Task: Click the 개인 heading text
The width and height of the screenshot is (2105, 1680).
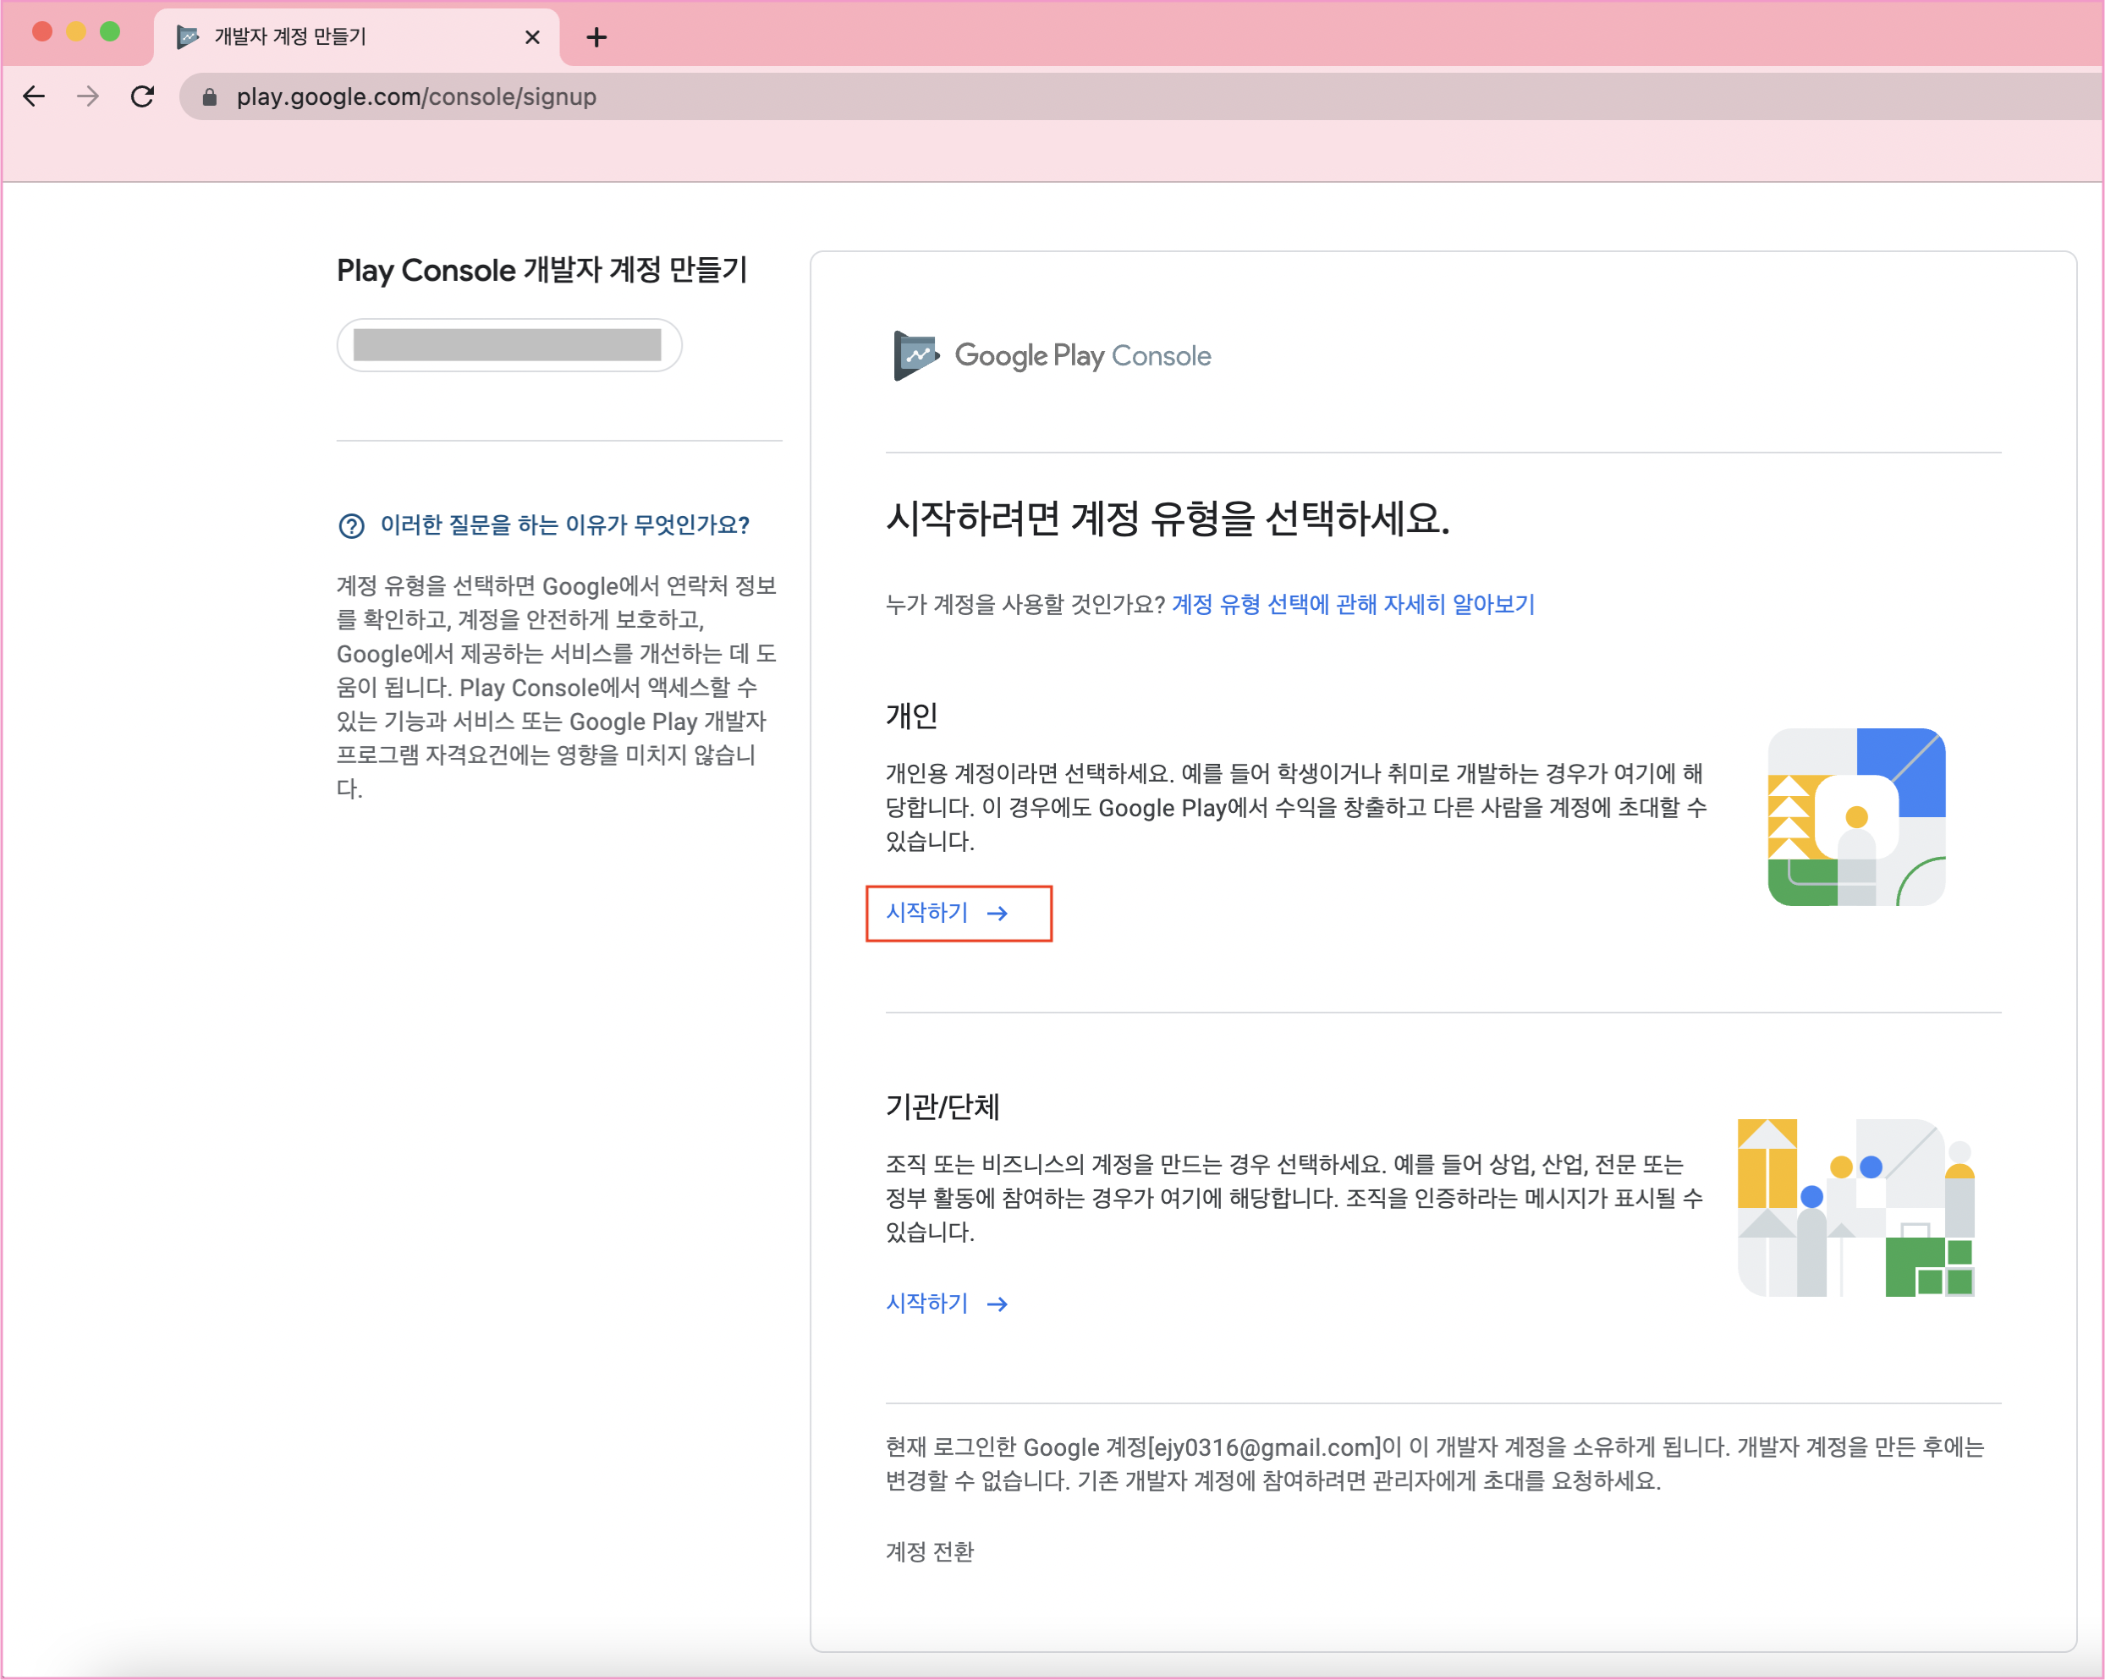Action: [x=911, y=716]
